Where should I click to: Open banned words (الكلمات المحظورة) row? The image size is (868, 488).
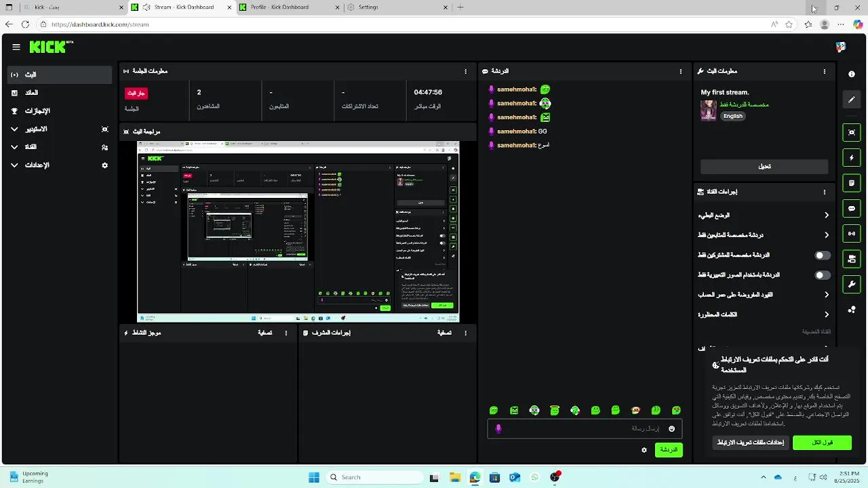tap(764, 314)
